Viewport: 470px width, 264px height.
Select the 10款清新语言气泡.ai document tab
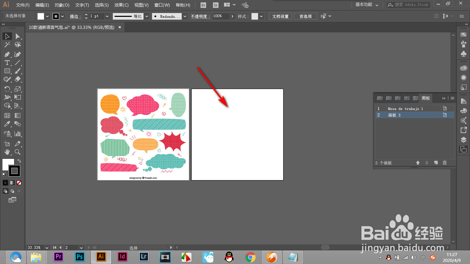pos(72,27)
